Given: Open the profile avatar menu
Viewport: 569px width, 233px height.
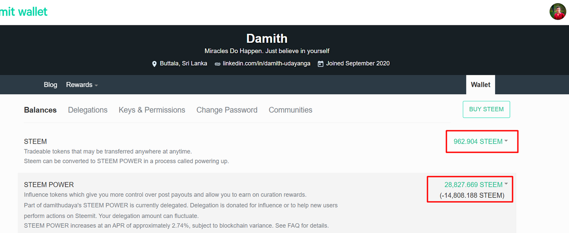Looking at the screenshot, I should point(557,12).
